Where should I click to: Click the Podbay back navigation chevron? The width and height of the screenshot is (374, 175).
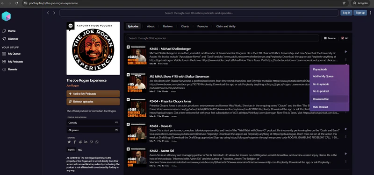pyautogui.click(x=48, y=13)
